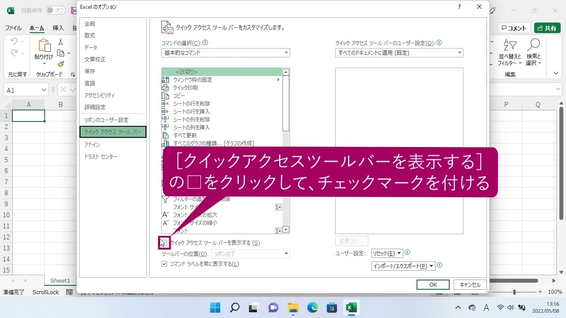Toggle the 自動保存 autosave switch
This screenshot has height=318, width=566.
pyautogui.click(x=55, y=10)
